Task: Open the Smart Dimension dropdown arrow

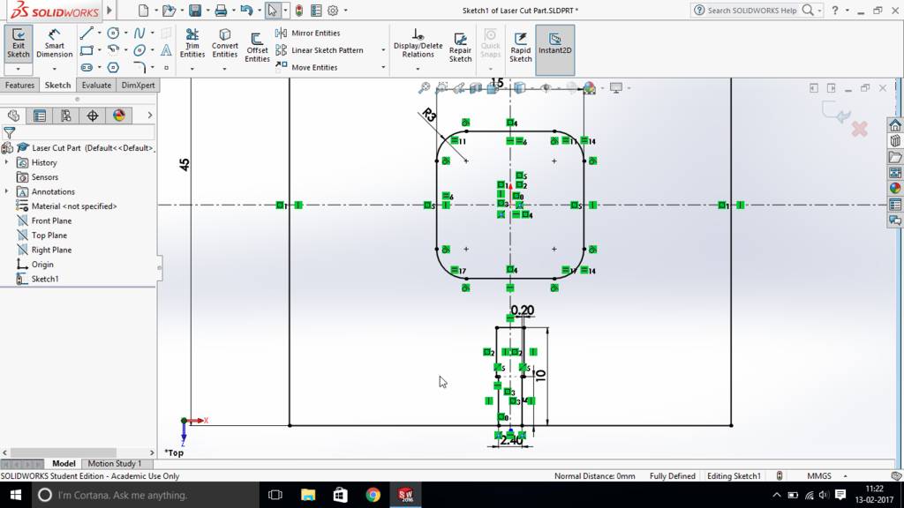Action: click(x=54, y=69)
